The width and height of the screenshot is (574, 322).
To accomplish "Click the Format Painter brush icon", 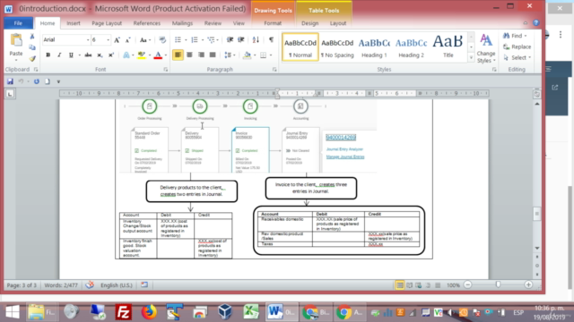I will 32,58.
